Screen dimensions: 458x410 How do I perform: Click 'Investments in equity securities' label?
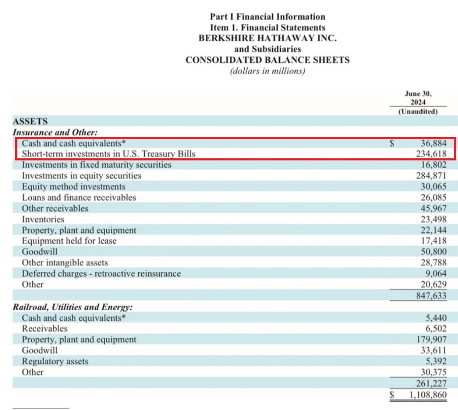pyautogui.click(x=81, y=175)
